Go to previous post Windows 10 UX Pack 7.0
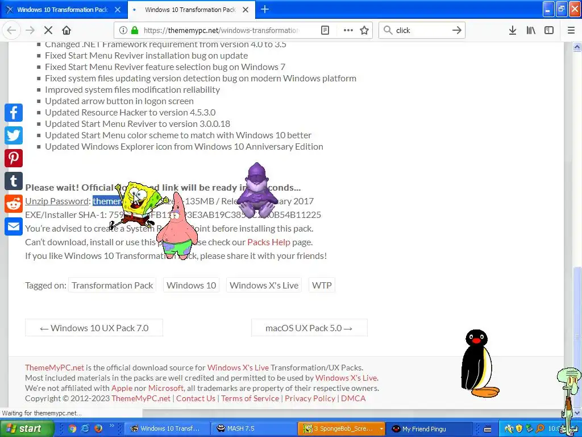The height and width of the screenshot is (437, 582). tap(94, 328)
